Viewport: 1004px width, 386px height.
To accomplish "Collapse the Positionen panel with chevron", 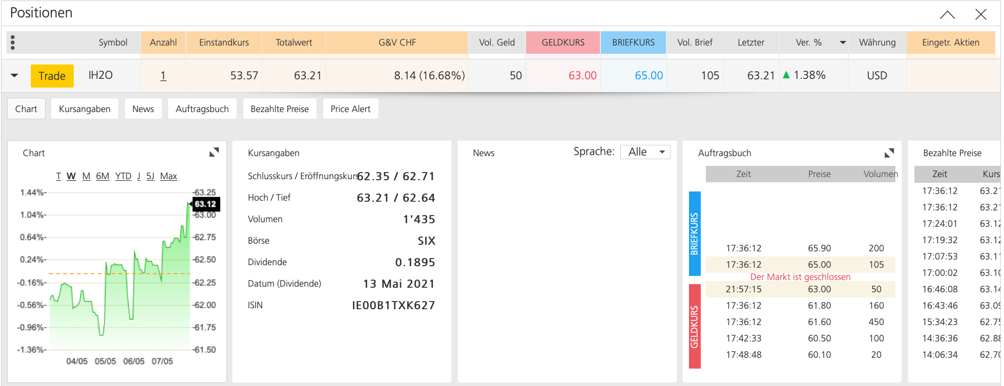I will (x=947, y=14).
